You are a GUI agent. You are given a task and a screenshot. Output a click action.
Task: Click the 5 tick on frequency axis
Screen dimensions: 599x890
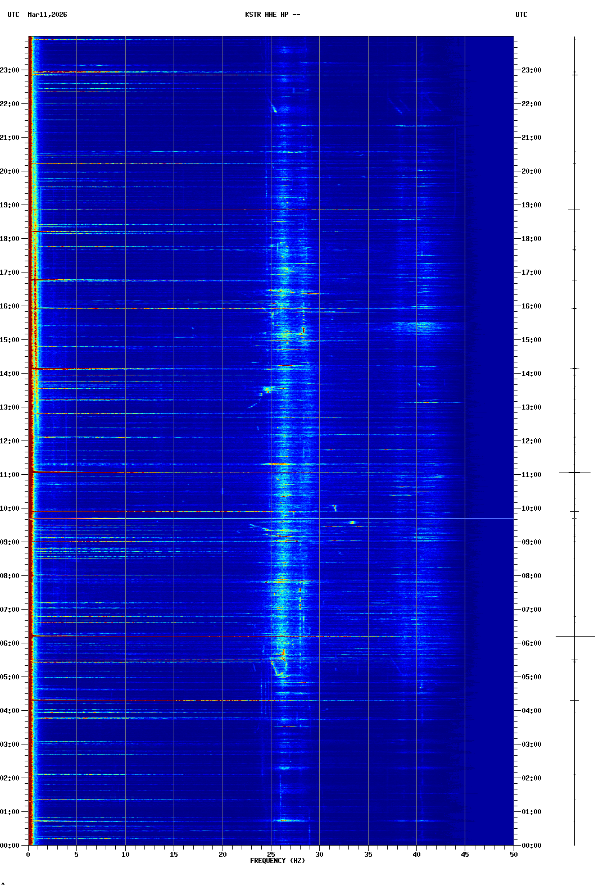coord(76,854)
